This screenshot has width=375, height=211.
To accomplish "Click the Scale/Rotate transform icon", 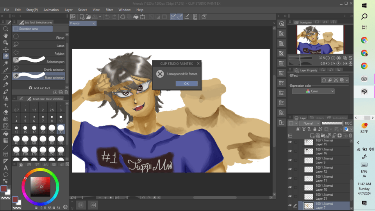I will click(143, 17).
